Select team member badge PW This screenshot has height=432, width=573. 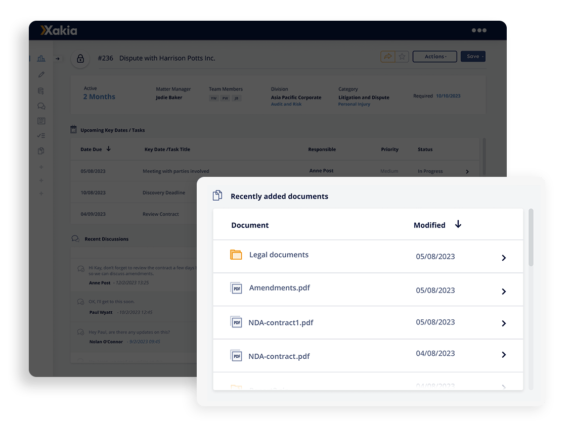coord(225,98)
